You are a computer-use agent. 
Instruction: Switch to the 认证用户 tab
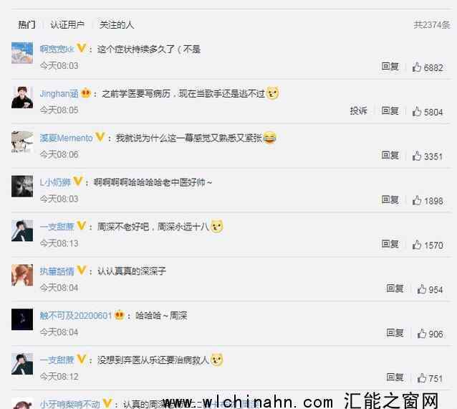click(67, 25)
